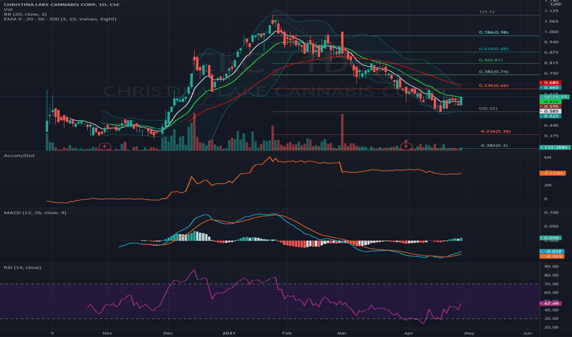Viewport: 572px width, 337px height.
Task: Click the 1.000 price scale label
Action: pyautogui.click(x=551, y=32)
